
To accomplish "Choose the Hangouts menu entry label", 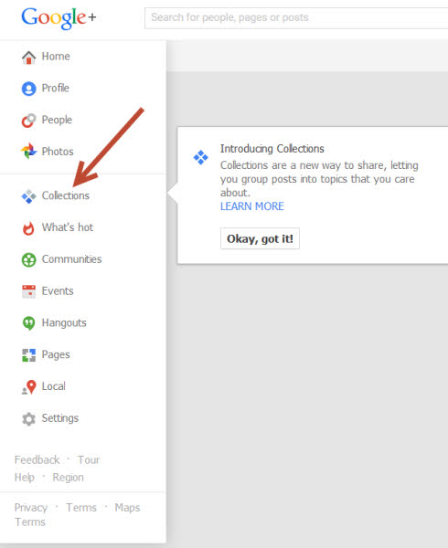I will (x=64, y=323).
